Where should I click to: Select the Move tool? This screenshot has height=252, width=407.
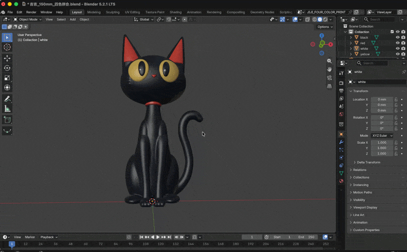click(7, 58)
